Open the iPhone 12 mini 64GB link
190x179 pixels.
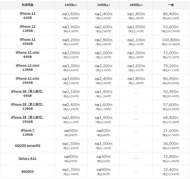point(28,52)
